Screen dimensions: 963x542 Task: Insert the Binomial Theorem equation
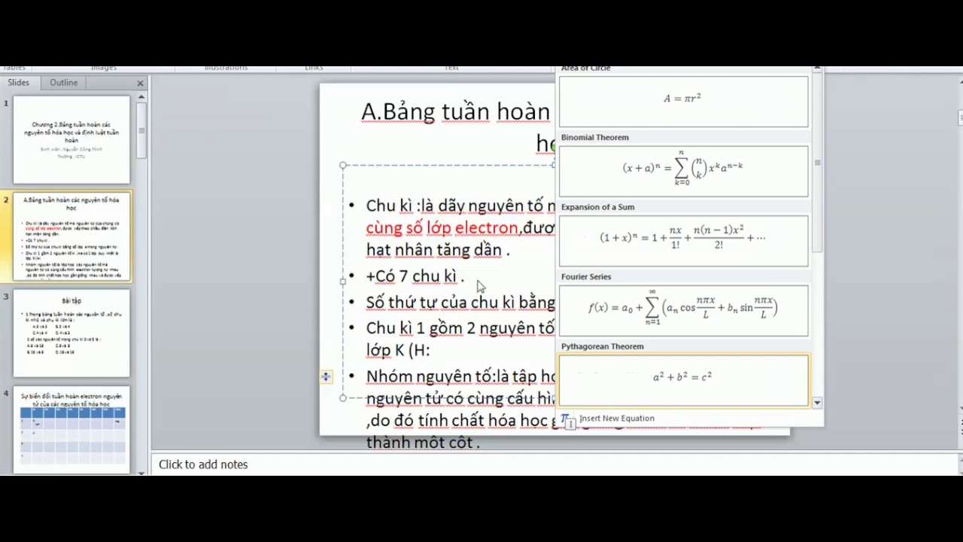coord(683,171)
